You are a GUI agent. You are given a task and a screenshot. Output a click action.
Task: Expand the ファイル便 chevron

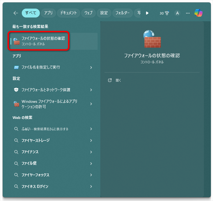click(91, 164)
